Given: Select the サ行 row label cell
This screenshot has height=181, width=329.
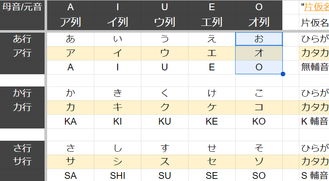Looking at the screenshot, I should pos(22,162).
